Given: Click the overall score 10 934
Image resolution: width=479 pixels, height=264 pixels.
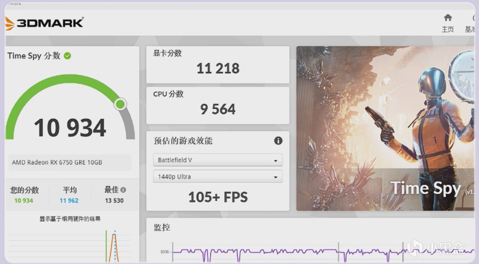Looking at the screenshot, I should 70,128.
